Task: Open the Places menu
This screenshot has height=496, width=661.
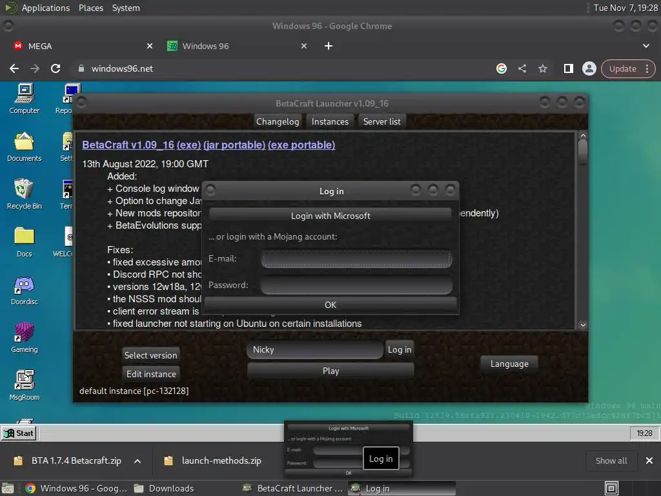Action: pos(91,8)
